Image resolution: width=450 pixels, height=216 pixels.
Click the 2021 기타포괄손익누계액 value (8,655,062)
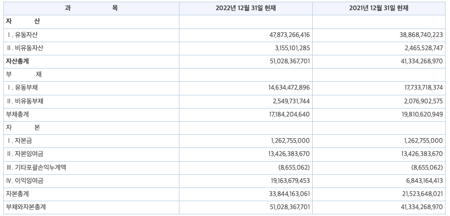(x=427, y=168)
